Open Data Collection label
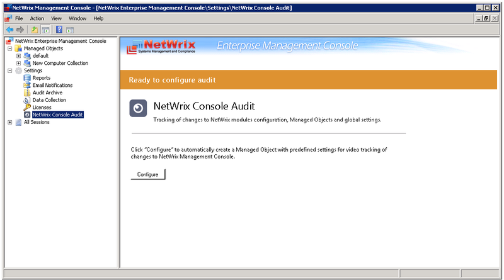The width and height of the screenshot is (504, 280). coord(50,100)
